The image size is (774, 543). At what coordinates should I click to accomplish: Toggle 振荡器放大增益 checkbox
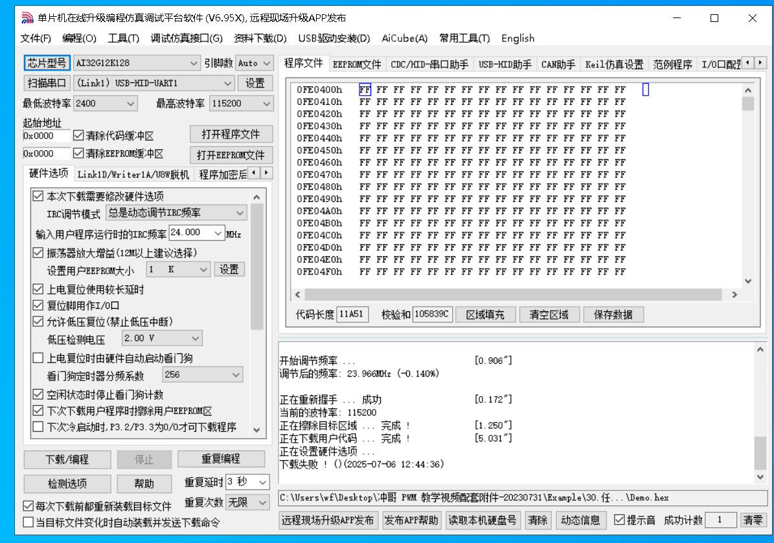pyautogui.click(x=38, y=252)
